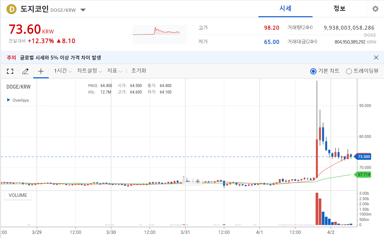384x238 pixels.
Task: Click the 3.00b volume axis label
Action: (364, 193)
